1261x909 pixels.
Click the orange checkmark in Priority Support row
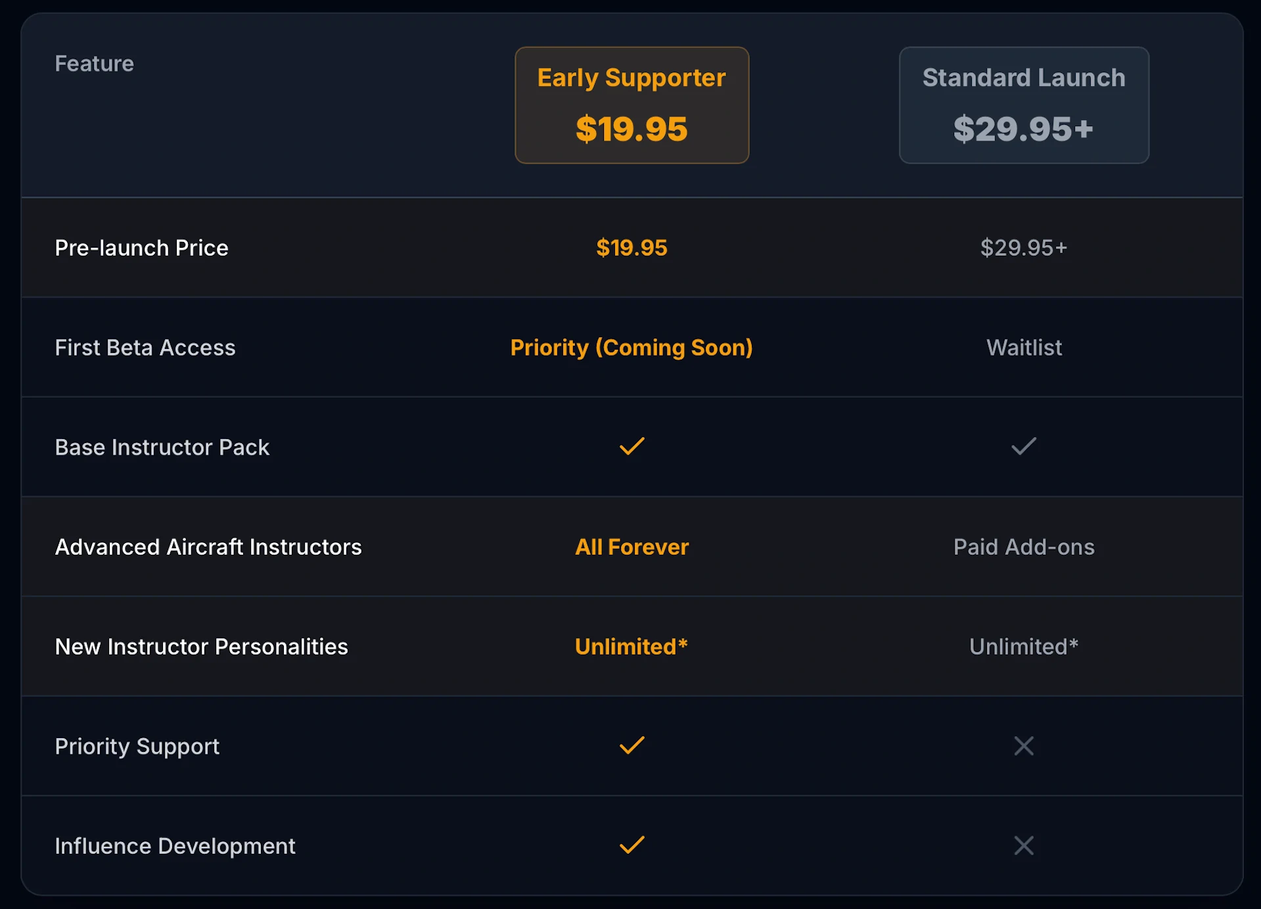click(x=631, y=745)
